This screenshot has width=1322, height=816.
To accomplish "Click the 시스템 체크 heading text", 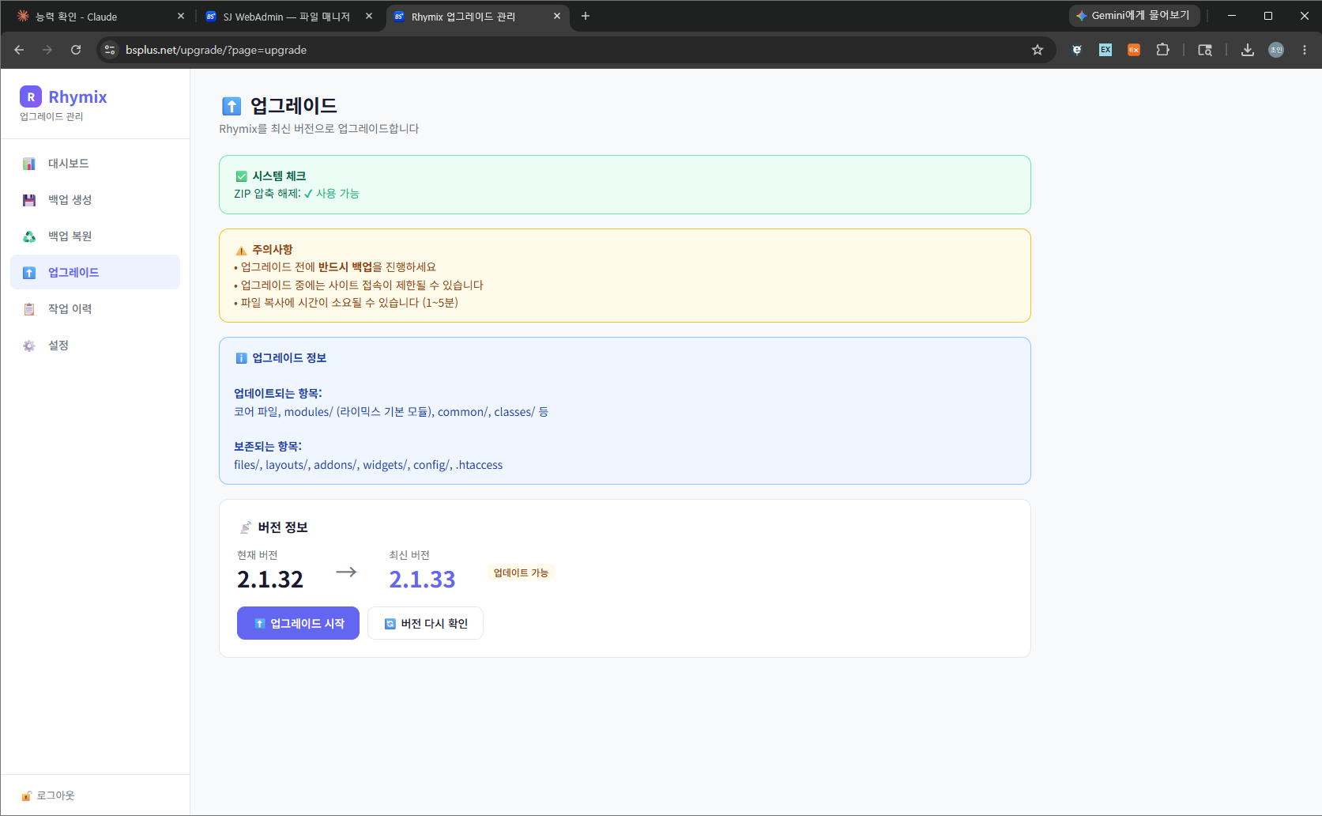I will pyautogui.click(x=279, y=176).
